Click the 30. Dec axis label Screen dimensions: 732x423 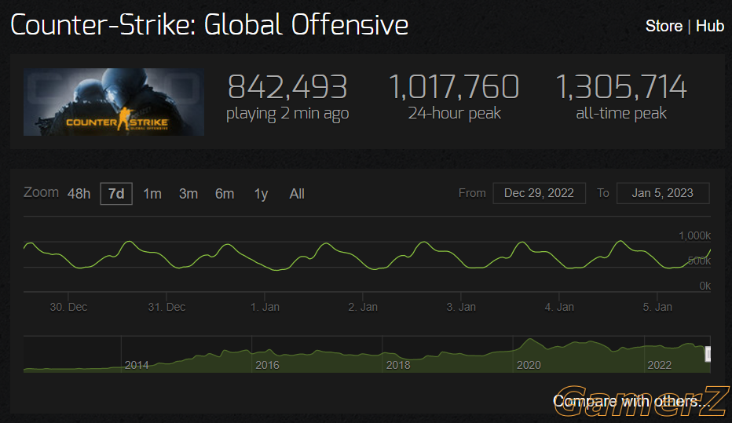click(x=68, y=307)
